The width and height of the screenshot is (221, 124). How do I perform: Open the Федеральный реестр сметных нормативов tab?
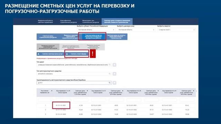click(x=45, y=21)
